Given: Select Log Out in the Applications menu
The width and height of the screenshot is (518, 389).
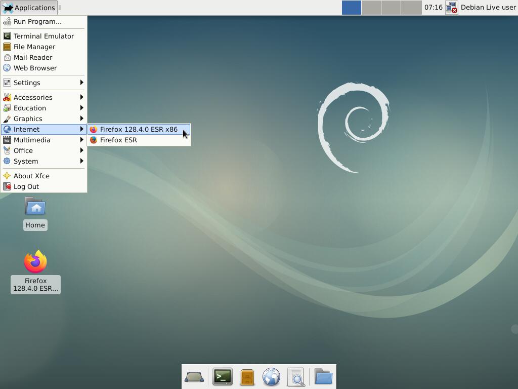Looking at the screenshot, I should tap(26, 186).
